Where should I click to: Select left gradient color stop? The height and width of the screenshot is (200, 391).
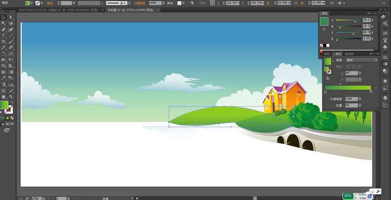[x=325, y=92]
